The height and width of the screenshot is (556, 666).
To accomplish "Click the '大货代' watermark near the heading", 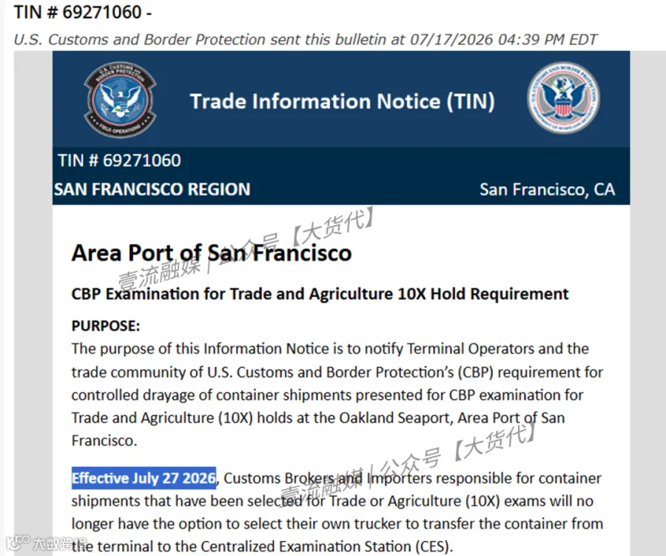I will [332, 226].
